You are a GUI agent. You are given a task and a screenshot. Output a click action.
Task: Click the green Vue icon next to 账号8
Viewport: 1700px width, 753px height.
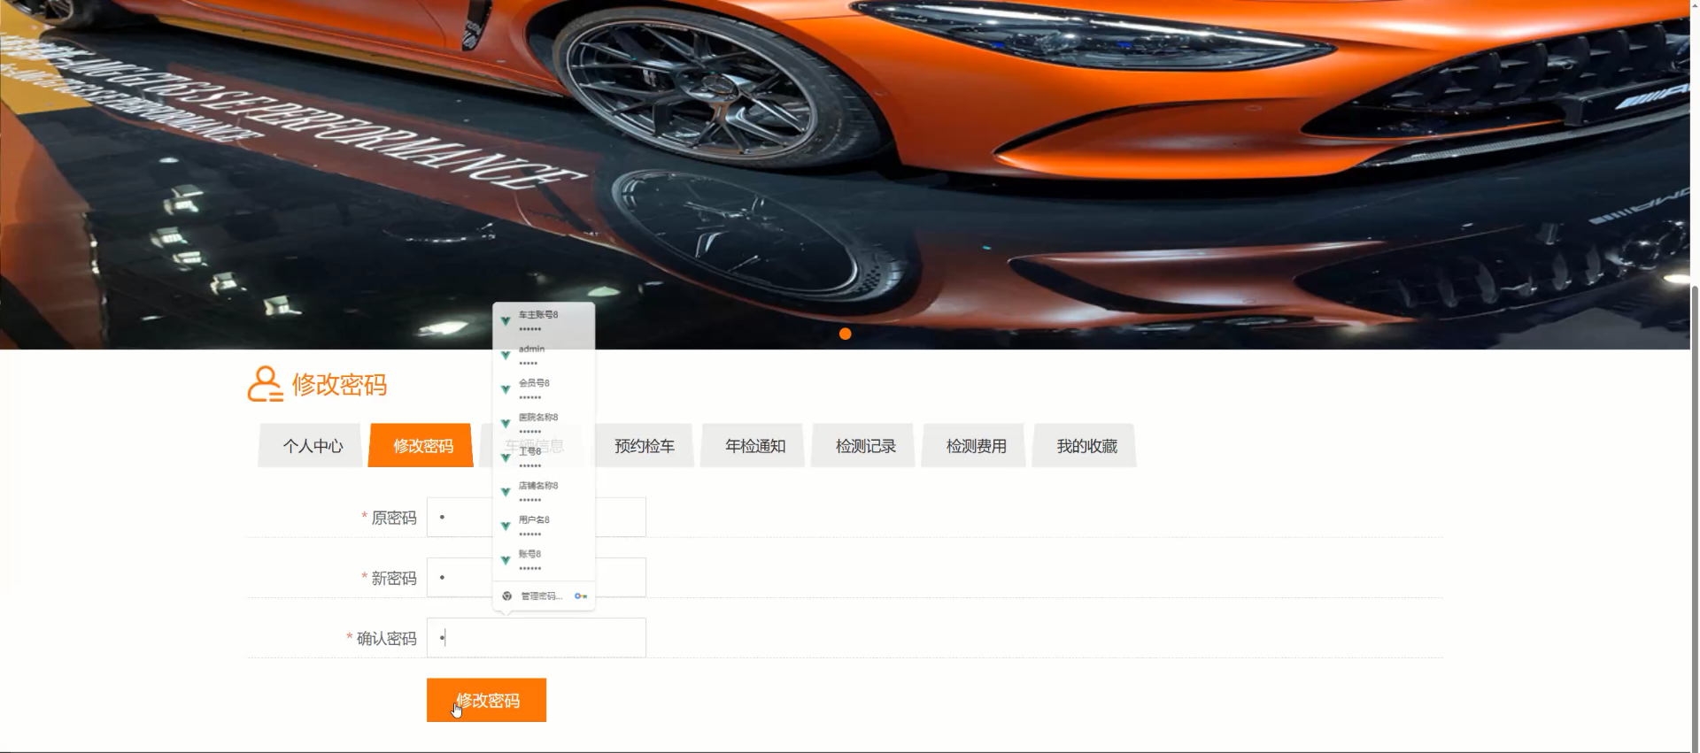coord(506,560)
